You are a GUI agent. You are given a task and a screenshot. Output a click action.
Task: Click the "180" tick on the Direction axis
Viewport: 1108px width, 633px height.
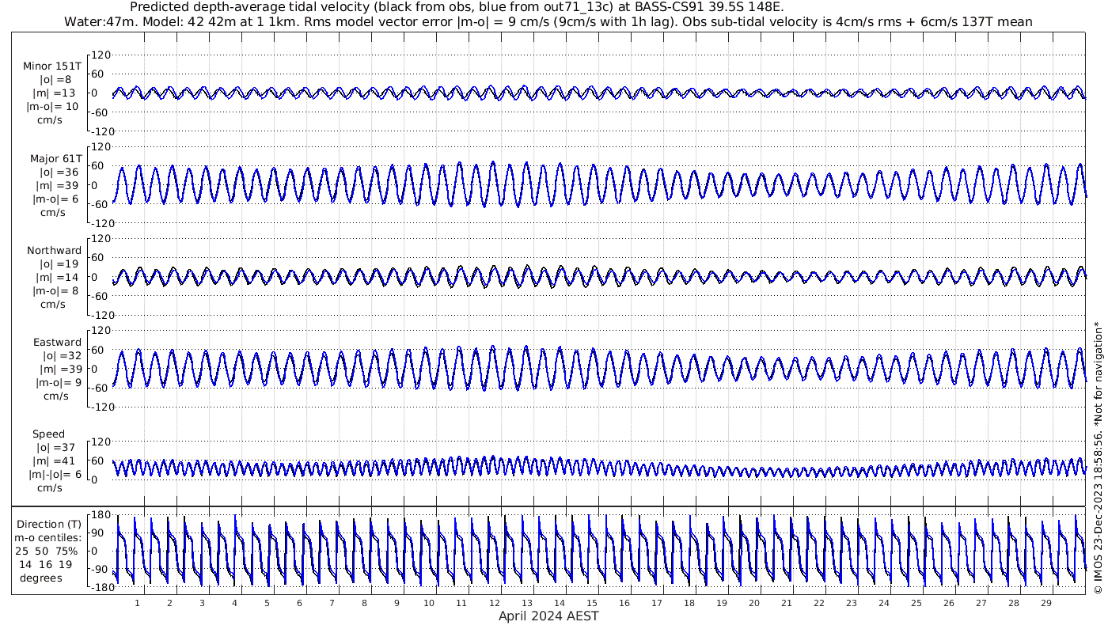point(101,515)
